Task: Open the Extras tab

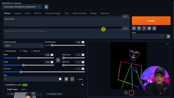Action: coord(28,13)
